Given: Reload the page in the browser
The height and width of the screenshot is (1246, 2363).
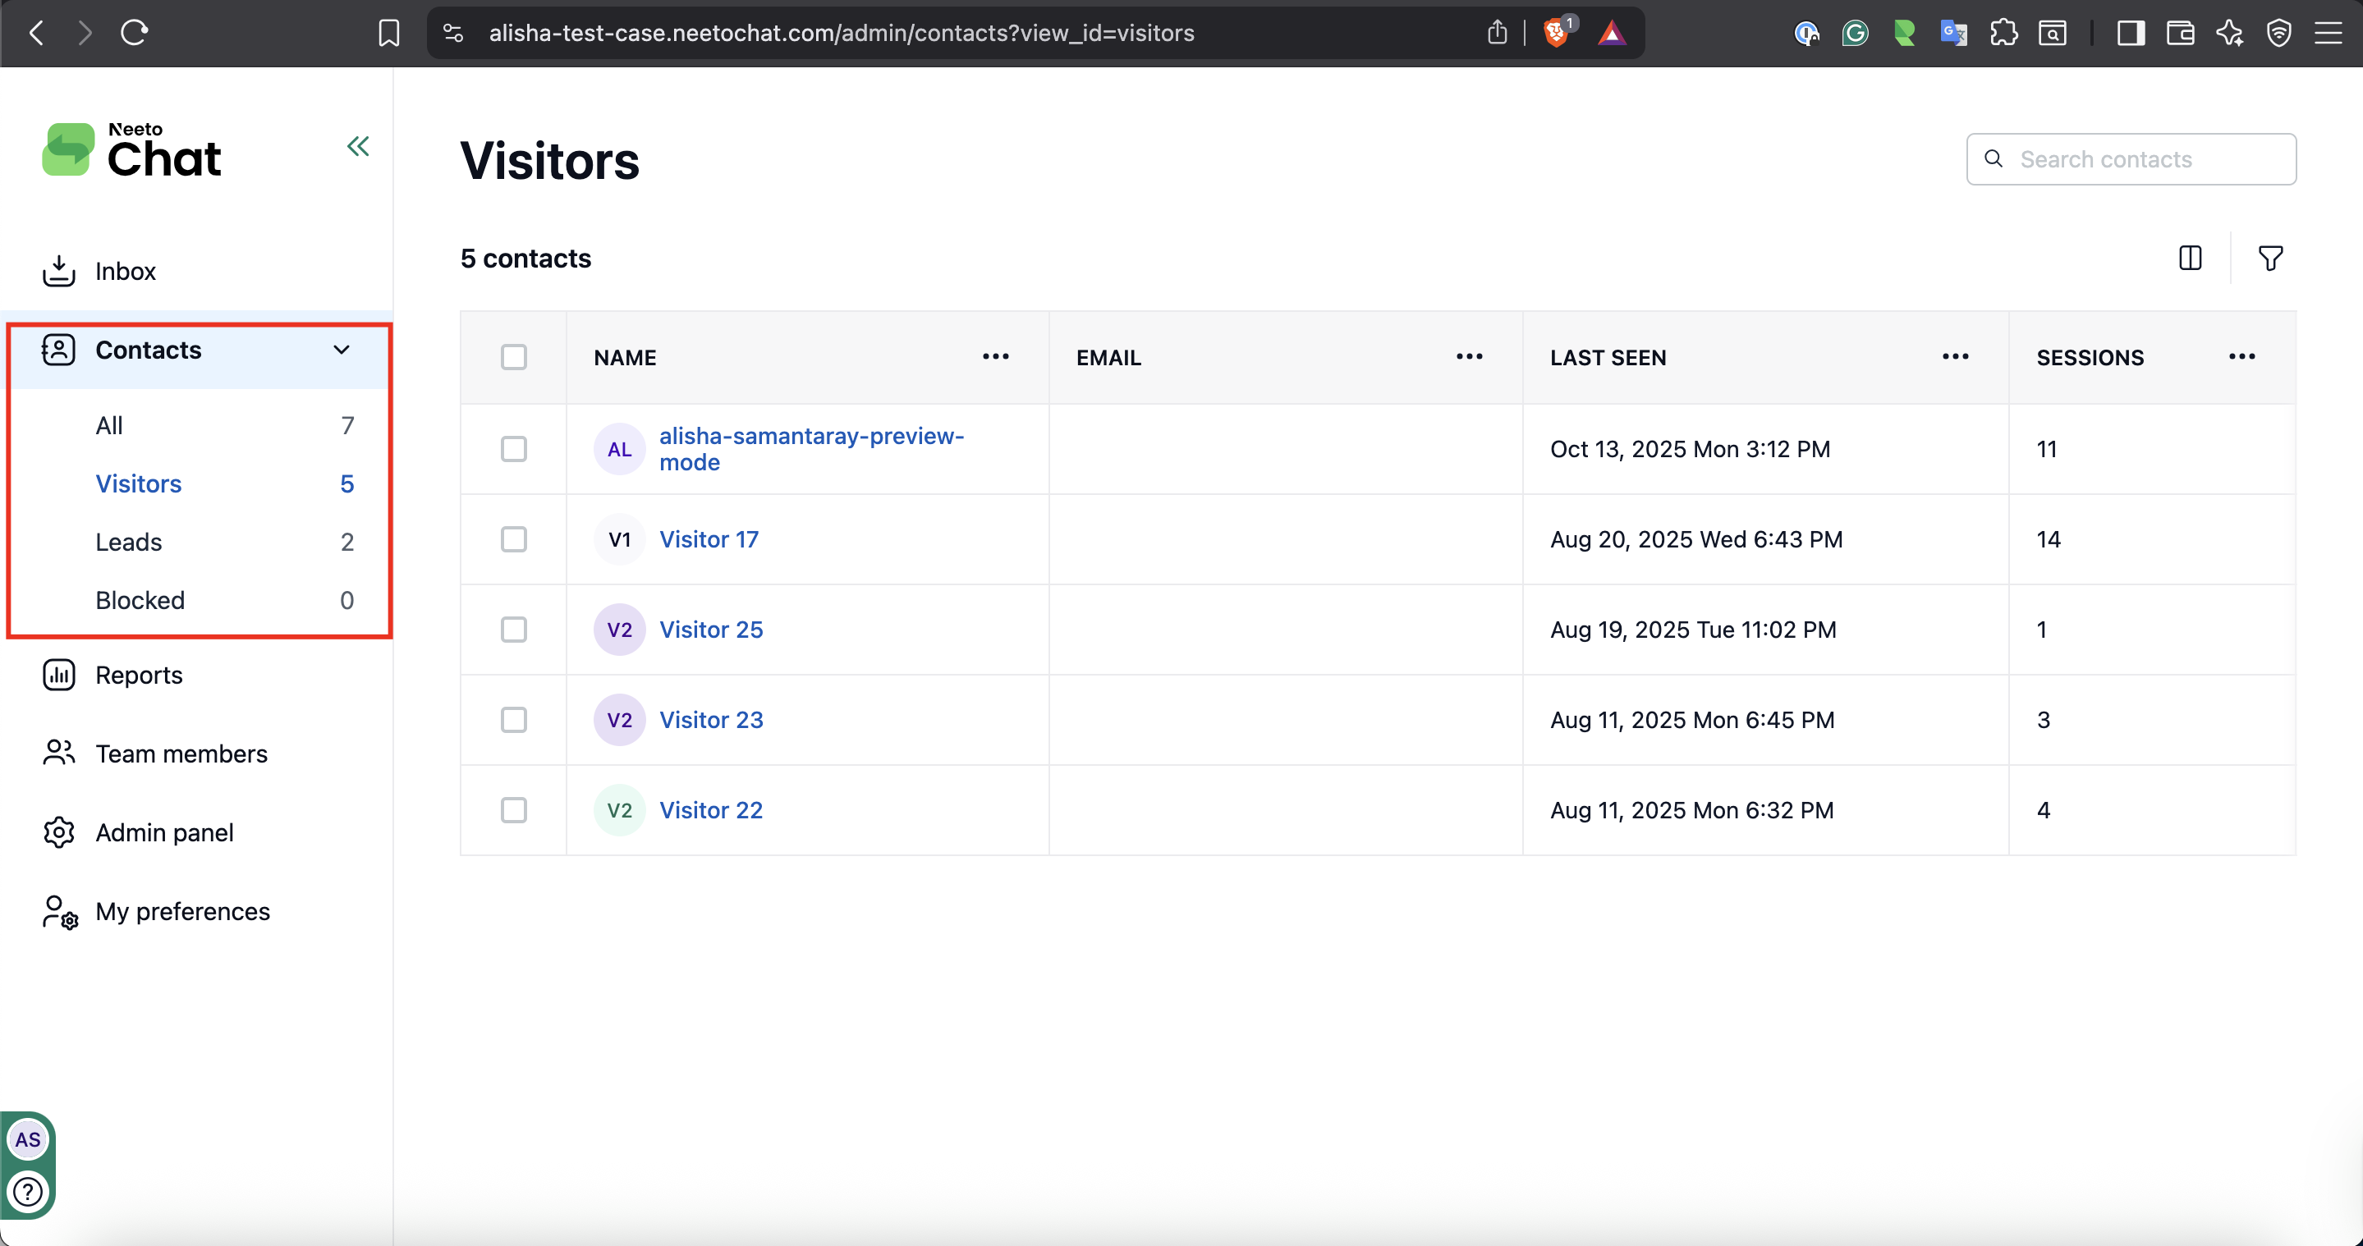Looking at the screenshot, I should (135, 33).
